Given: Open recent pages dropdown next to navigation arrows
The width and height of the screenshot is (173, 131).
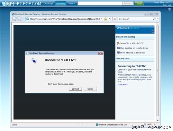Looking at the screenshot, I should point(23,19).
